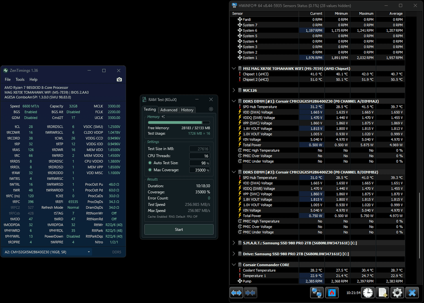Click the ZenTimings screenshot camera icon

[119, 80]
